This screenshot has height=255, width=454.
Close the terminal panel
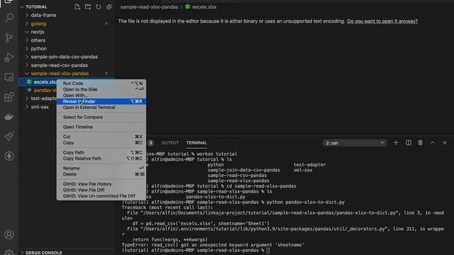[x=445, y=143]
